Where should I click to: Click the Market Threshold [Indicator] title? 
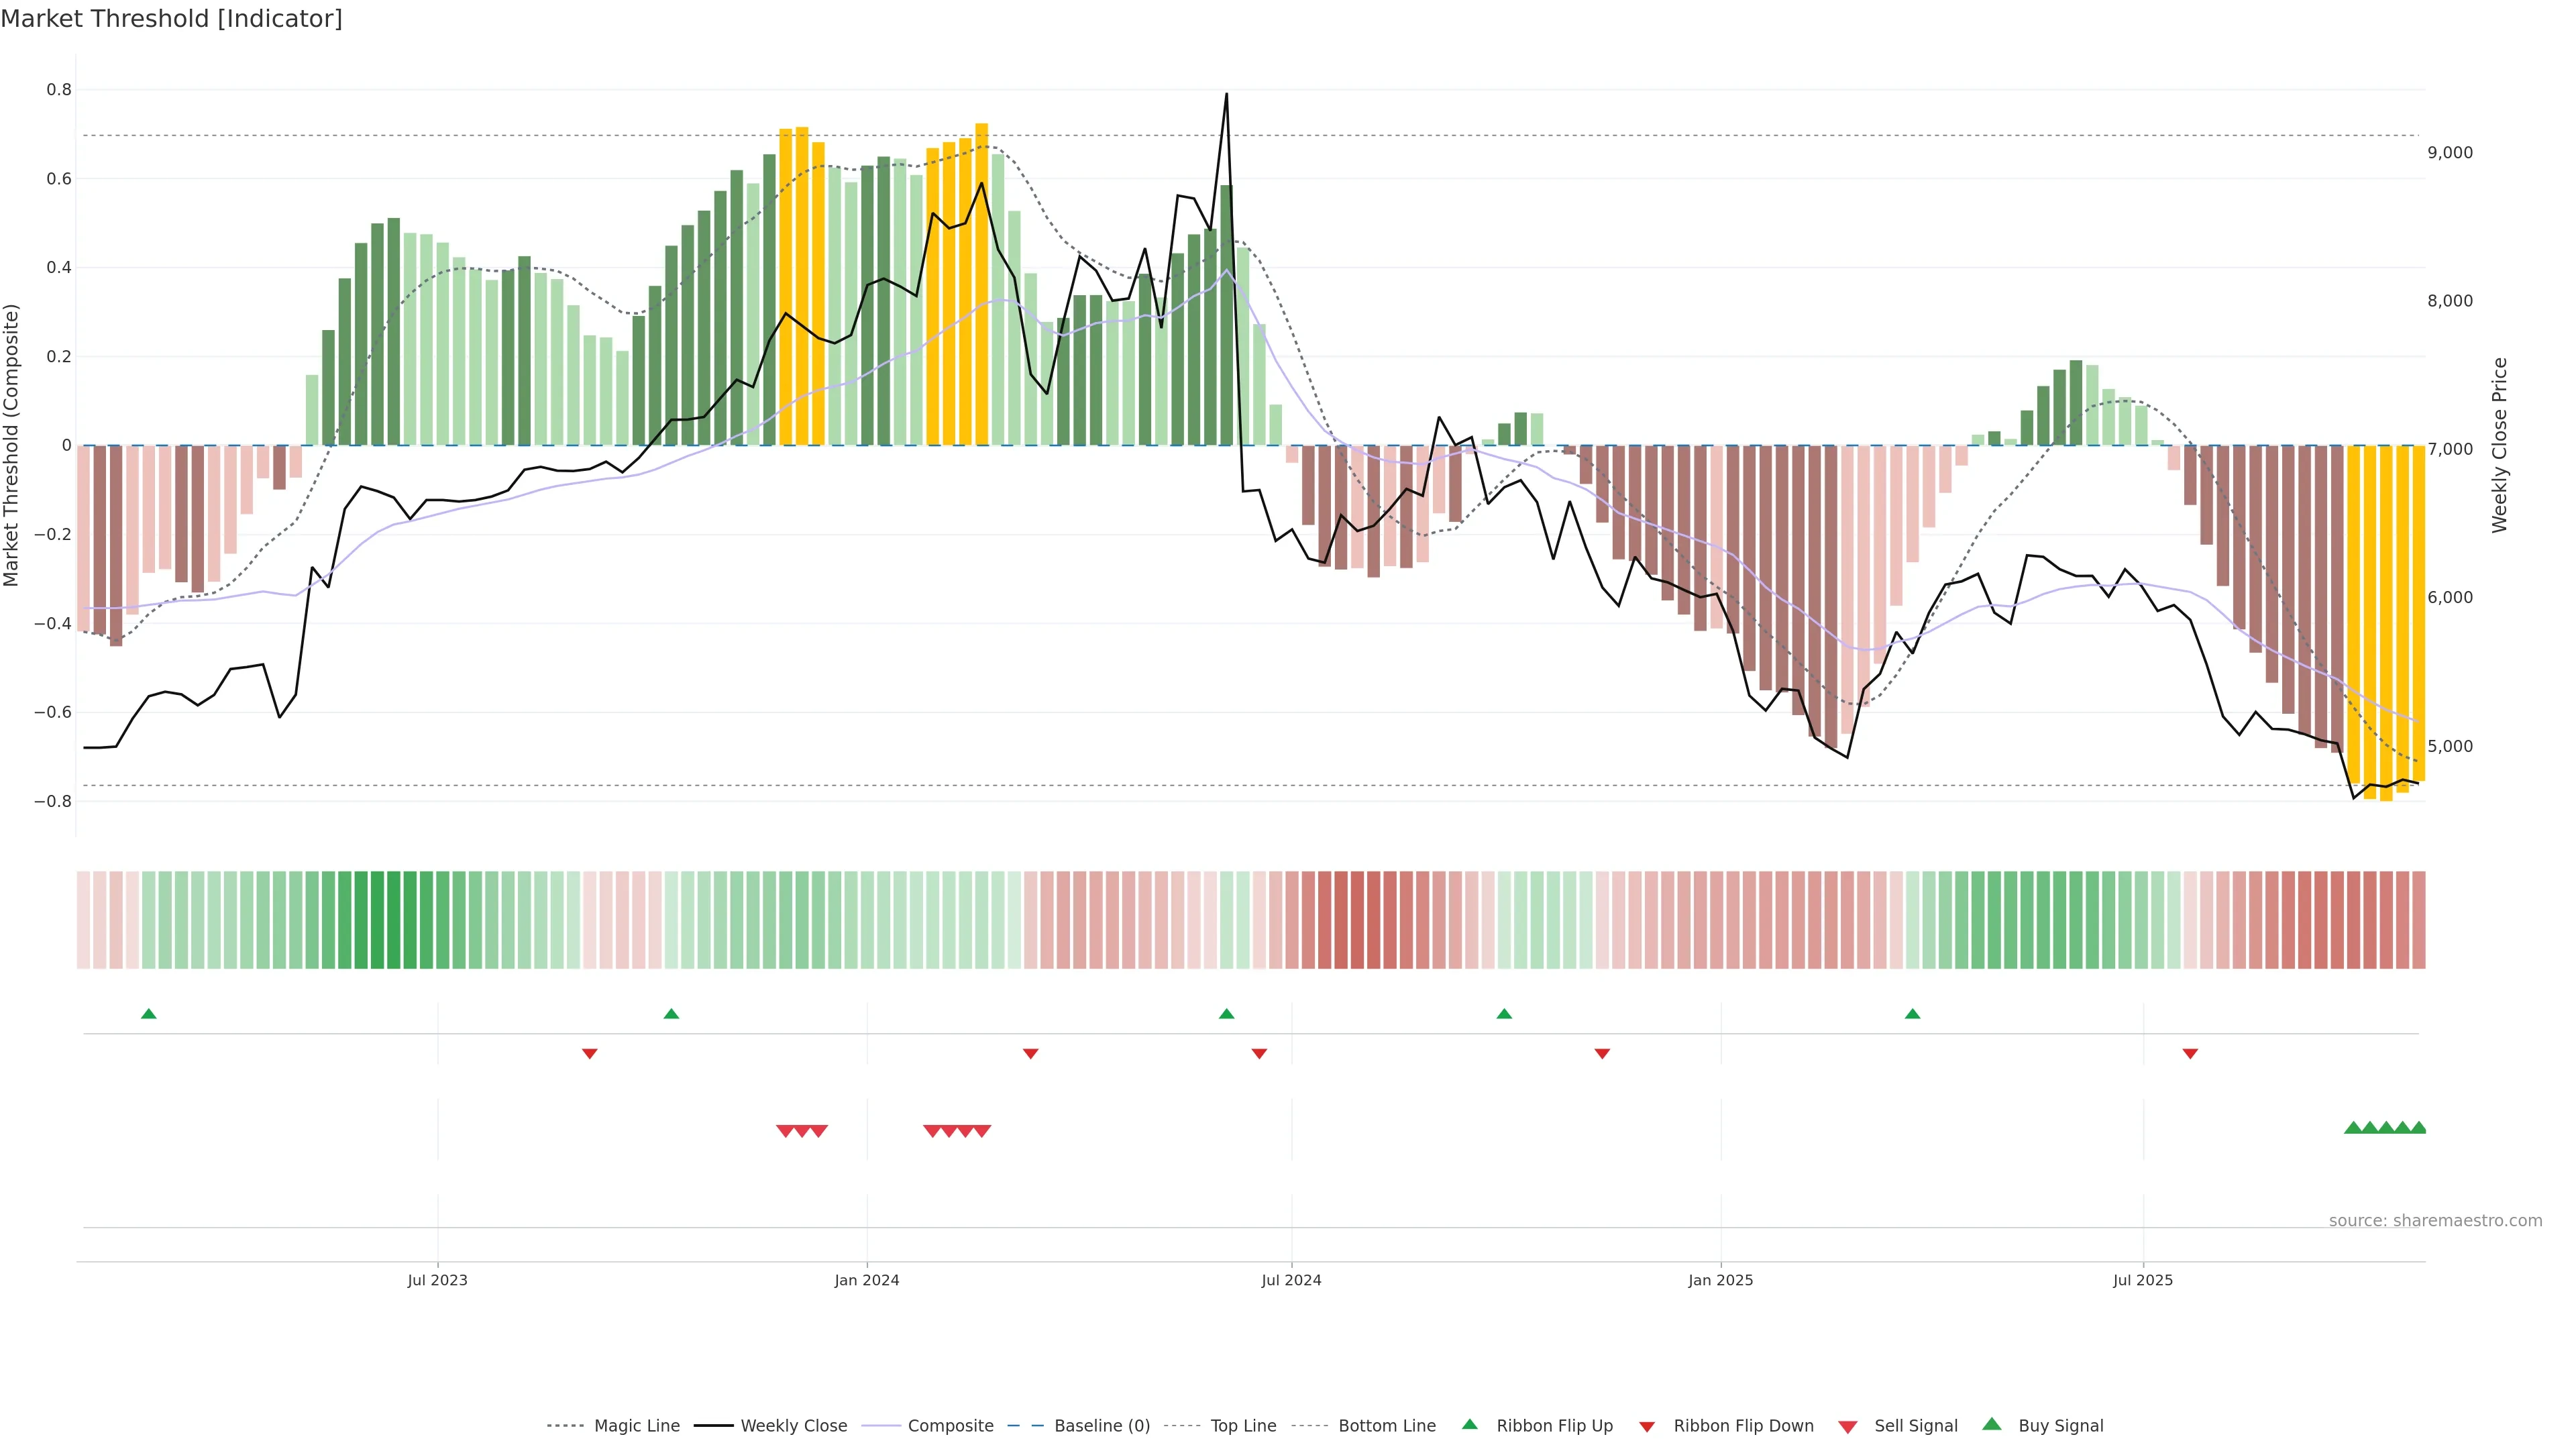[171, 19]
